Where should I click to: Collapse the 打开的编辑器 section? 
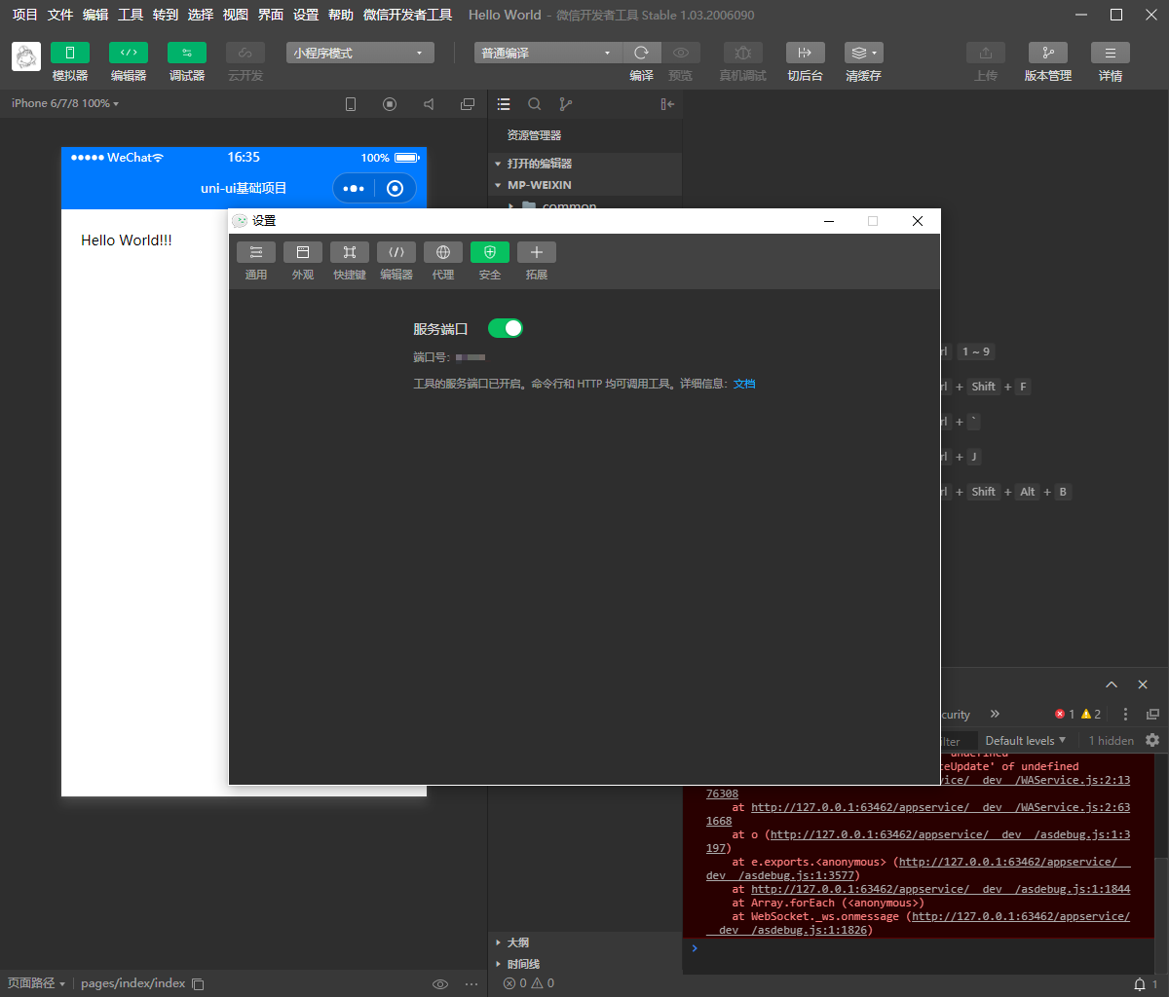coord(584,164)
